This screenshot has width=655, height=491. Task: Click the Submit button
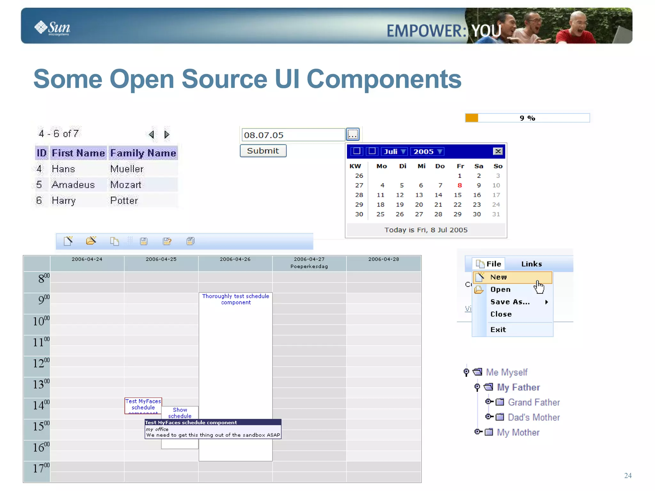point(263,151)
